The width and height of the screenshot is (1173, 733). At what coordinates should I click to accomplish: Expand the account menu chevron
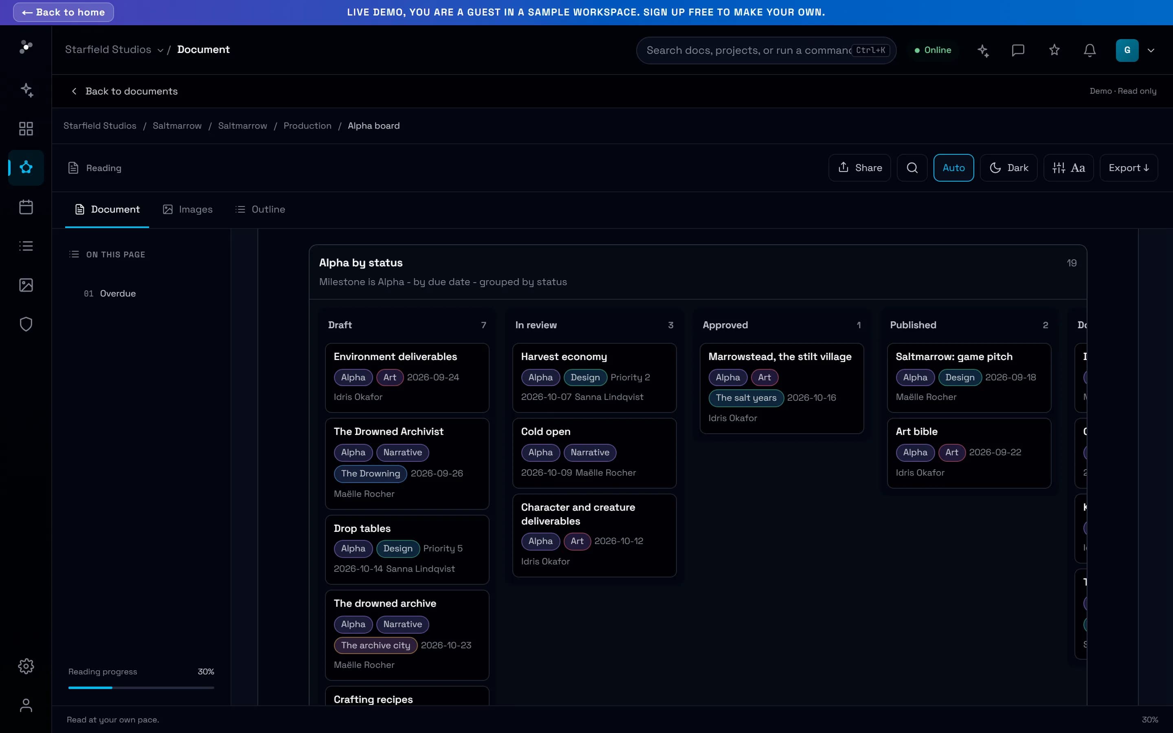[1151, 50]
